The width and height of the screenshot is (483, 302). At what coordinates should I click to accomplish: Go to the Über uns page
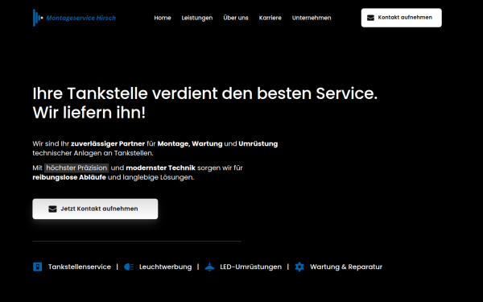point(236,18)
